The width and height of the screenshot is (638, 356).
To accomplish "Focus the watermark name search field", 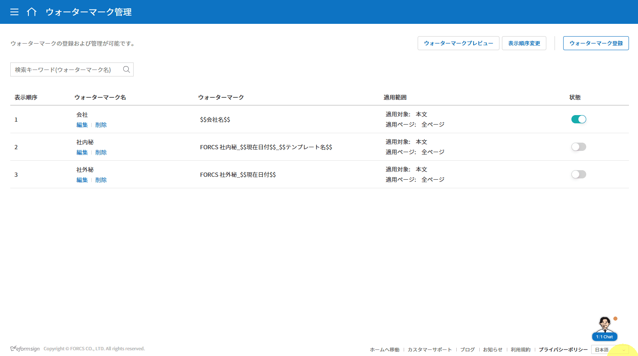I will pyautogui.click(x=66, y=69).
